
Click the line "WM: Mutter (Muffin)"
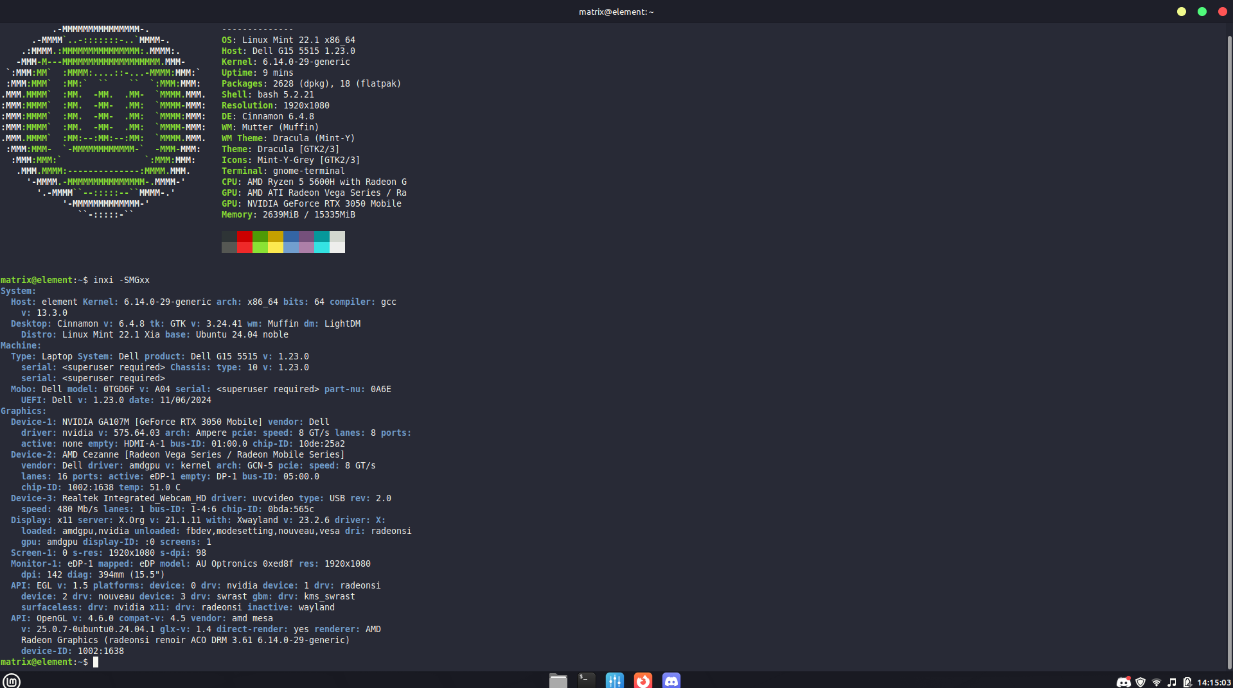point(271,127)
